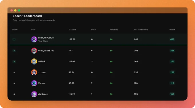195x108 pixels.
Task: Sort by the Posts column header
Action: click(x=94, y=30)
